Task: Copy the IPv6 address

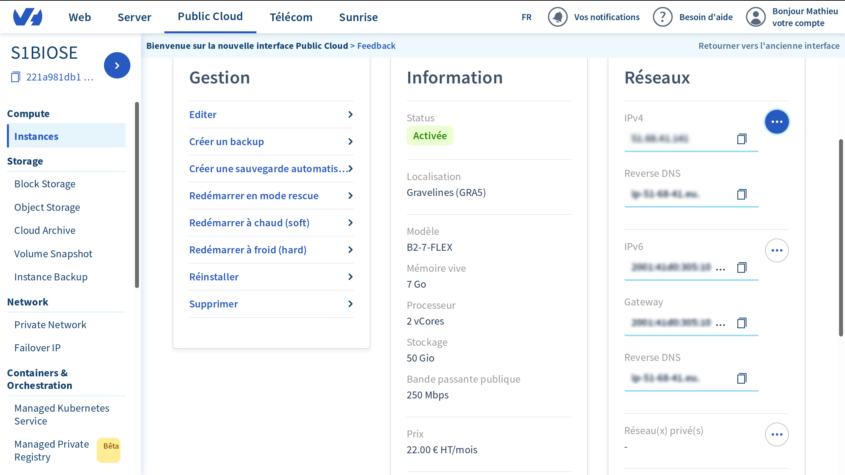Action: (742, 268)
